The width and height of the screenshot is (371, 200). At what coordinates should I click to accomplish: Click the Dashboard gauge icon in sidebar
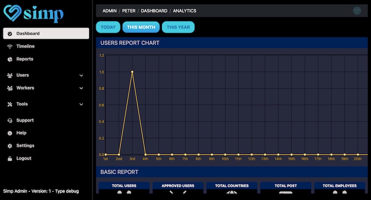[x=10, y=34]
